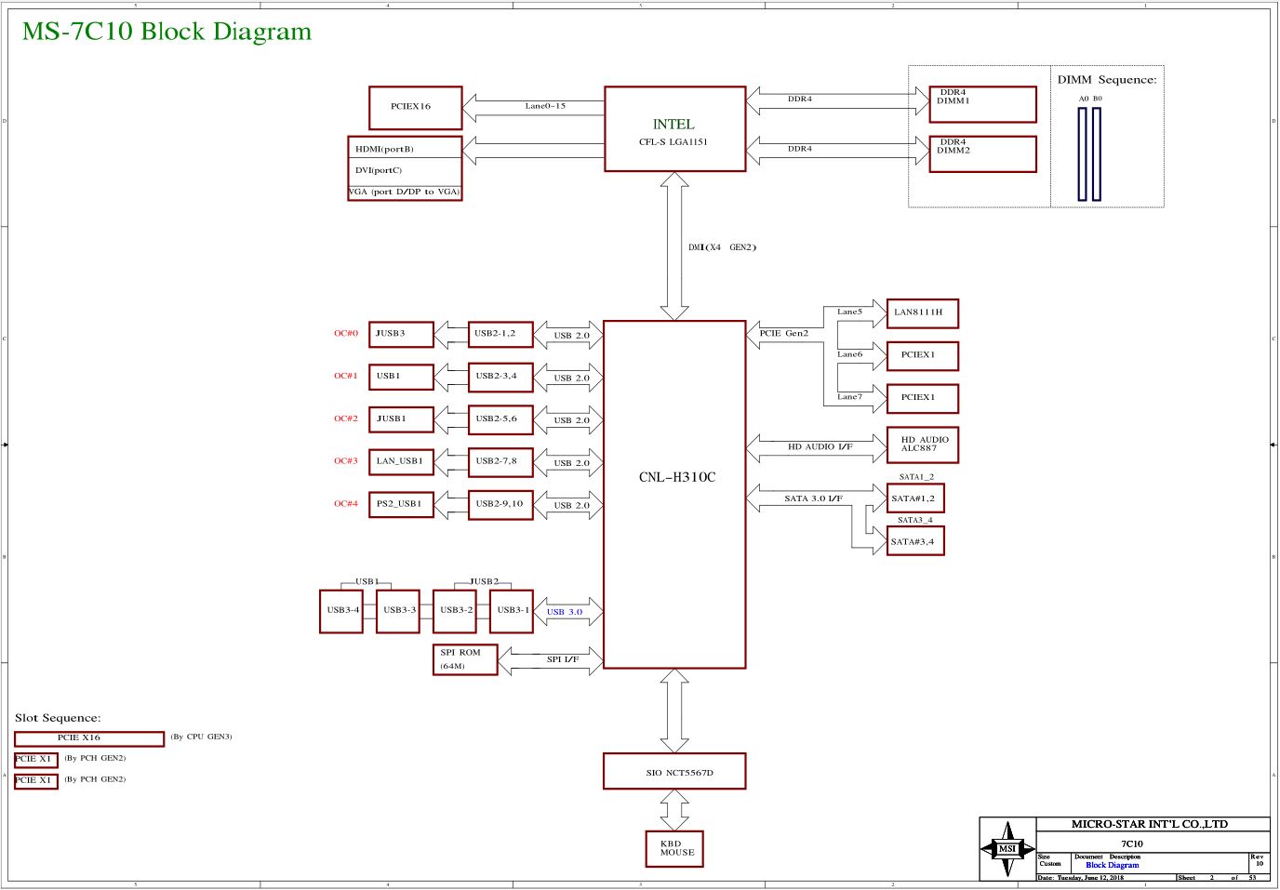Click the PS2_USB1 block
The width and height of the screenshot is (1280, 890).
pos(402,504)
